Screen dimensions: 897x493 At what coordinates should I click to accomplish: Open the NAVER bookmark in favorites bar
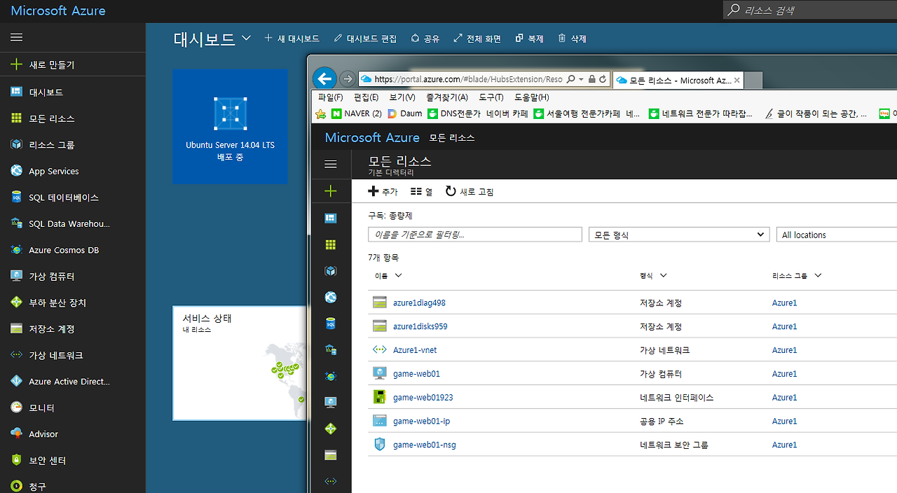pyautogui.click(x=357, y=113)
